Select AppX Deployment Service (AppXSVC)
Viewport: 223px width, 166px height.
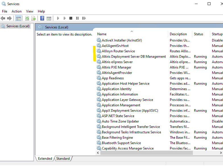click(130, 111)
